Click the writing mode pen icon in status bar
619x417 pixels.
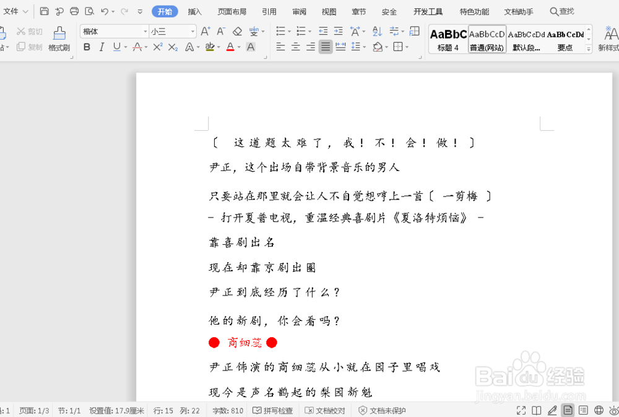[552, 410]
